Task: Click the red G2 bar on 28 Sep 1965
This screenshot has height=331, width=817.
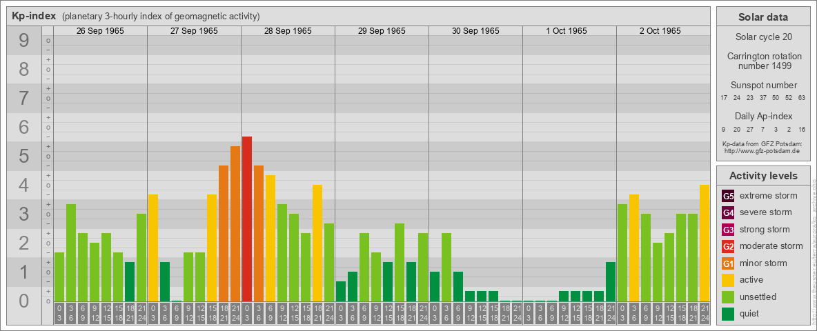Action: click(247, 219)
